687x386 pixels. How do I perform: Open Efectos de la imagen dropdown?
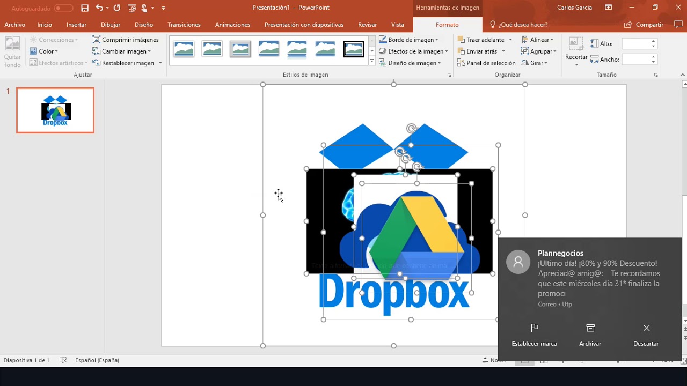click(x=413, y=51)
